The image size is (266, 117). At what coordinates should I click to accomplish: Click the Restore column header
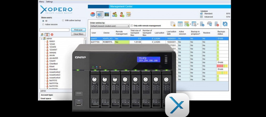(209, 33)
